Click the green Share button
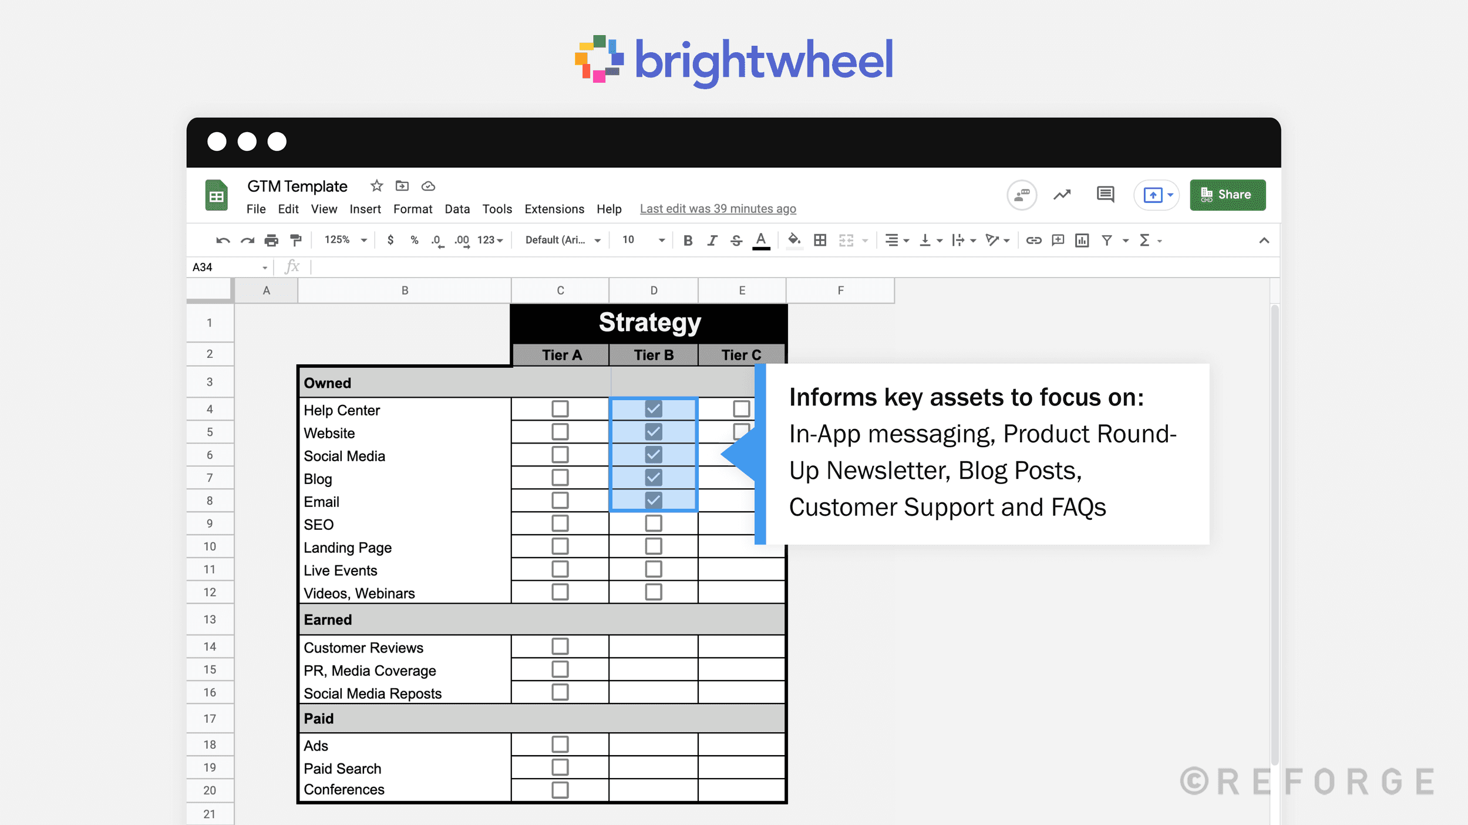1468x825 pixels. [x=1227, y=195]
